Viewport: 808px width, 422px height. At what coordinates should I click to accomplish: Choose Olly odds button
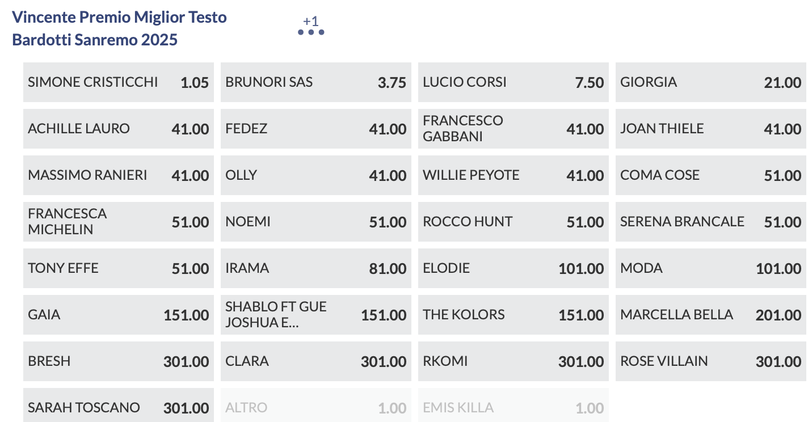pyautogui.click(x=315, y=175)
